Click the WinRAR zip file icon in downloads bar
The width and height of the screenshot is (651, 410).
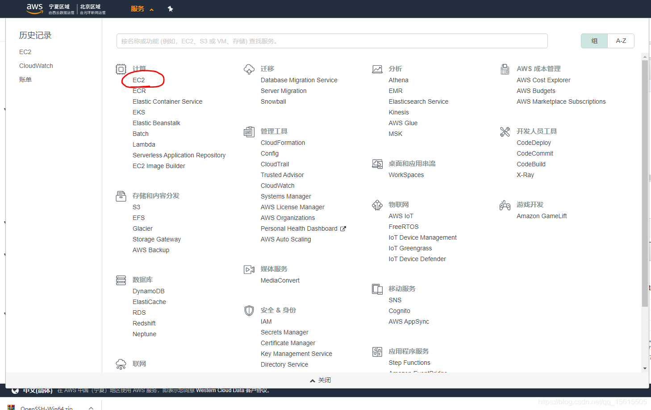click(11, 407)
